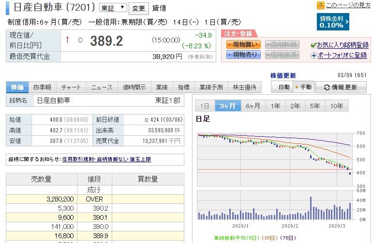The image size is (372, 243).
Task: Open the 業績 tab
Action: pyautogui.click(x=162, y=87)
